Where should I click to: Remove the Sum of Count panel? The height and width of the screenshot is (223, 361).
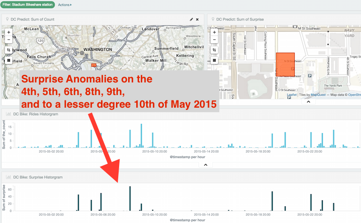click(197, 19)
